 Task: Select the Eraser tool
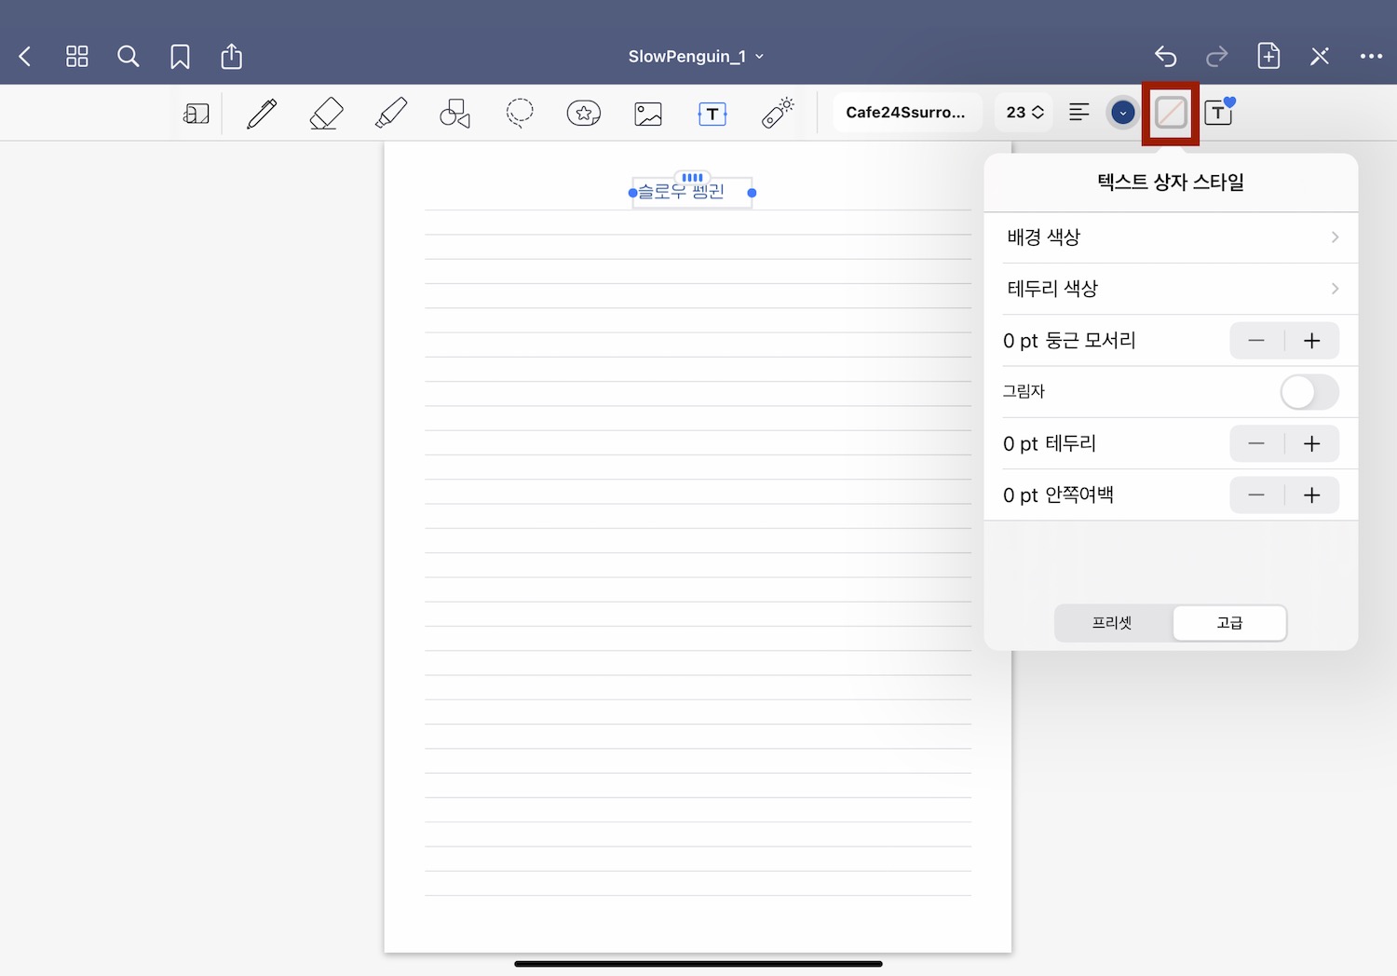pyautogui.click(x=325, y=113)
